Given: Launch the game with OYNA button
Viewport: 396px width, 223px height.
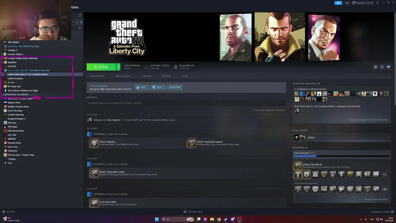Looking at the screenshot, I should [101, 67].
